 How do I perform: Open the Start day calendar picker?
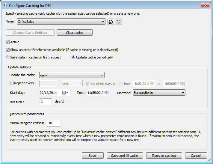click(66, 93)
